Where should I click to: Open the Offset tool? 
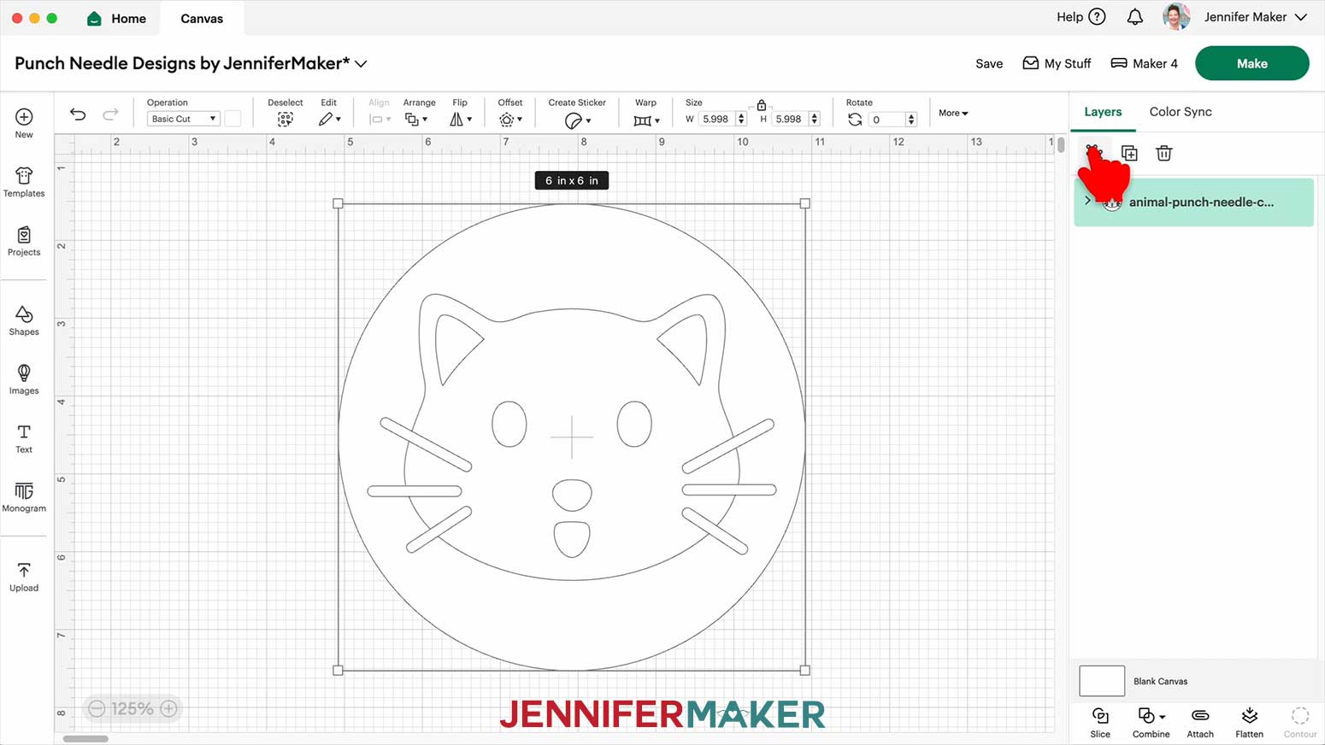pyautogui.click(x=510, y=120)
